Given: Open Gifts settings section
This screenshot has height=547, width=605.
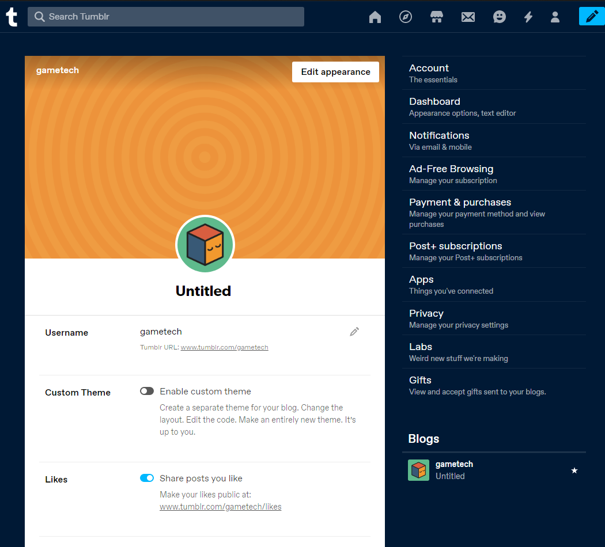Looking at the screenshot, I should click(x=494, y=385).
